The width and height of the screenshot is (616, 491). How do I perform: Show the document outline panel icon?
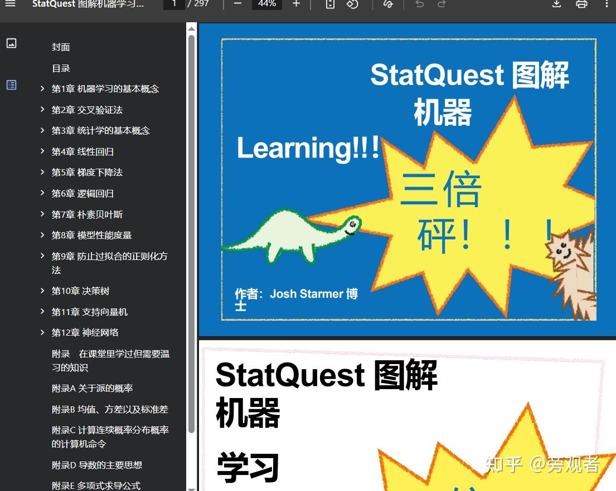click(11, 85)
